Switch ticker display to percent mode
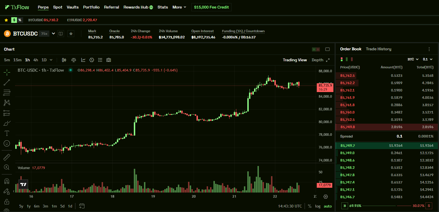 tap(20, 20)
